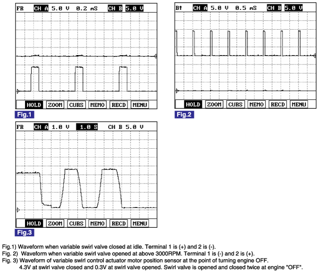The width and height of the screenshot is (330, 272).
Task: Click RECD button in Fig.2 scope
Action: (x=278, y=104)
